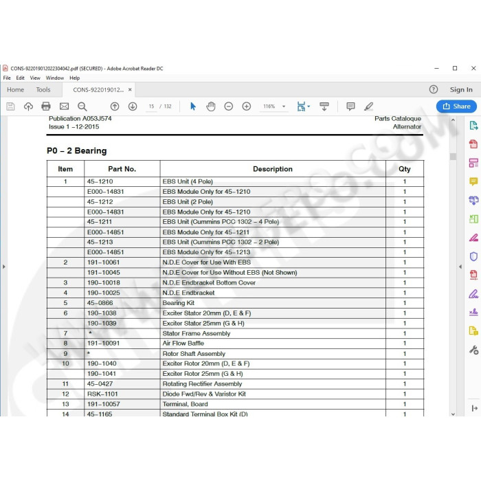
Task: Expand the right tools pane arrow icon
Action: [x=474, y=408]
